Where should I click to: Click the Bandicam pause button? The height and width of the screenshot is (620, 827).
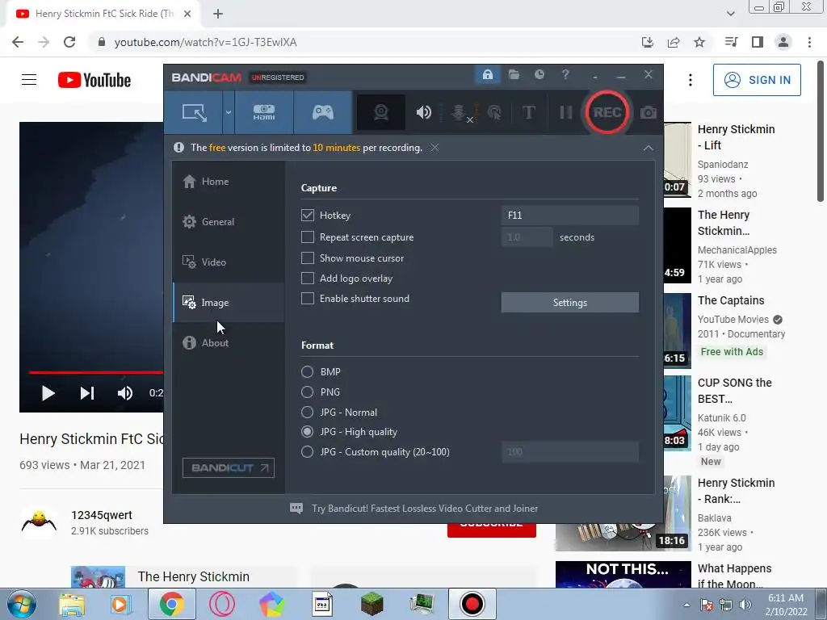565,112
